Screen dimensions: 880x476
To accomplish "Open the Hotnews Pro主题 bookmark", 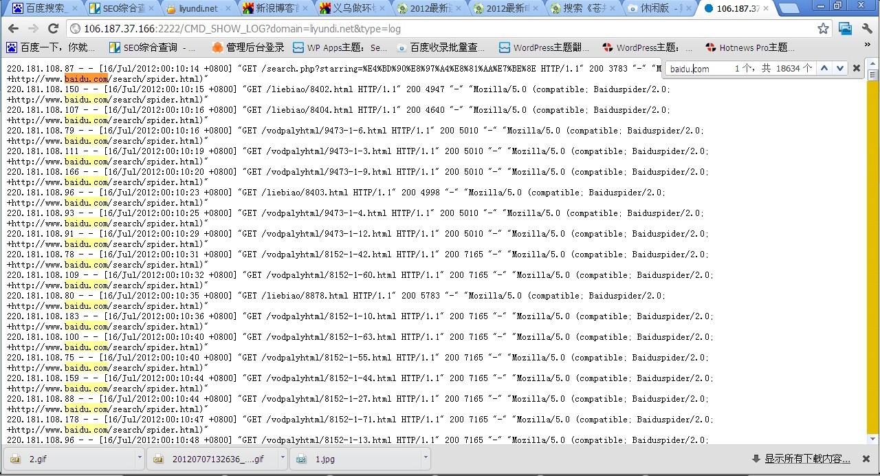I will [x=750, y=47].
